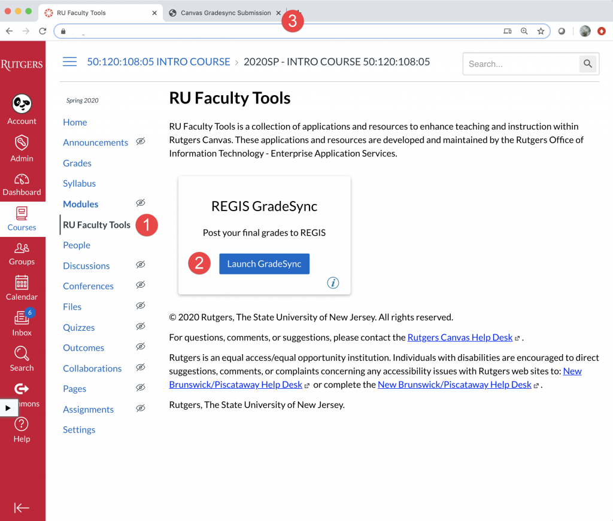Image resolution: width=613 pixels, height=521 pixels.
Task: Open the link starting with 'New' after 'web sites to:'
Action: coord(572,371)
